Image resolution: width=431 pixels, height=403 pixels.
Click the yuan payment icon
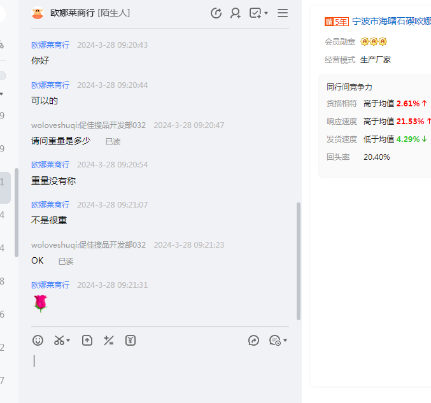click(131, 341)
